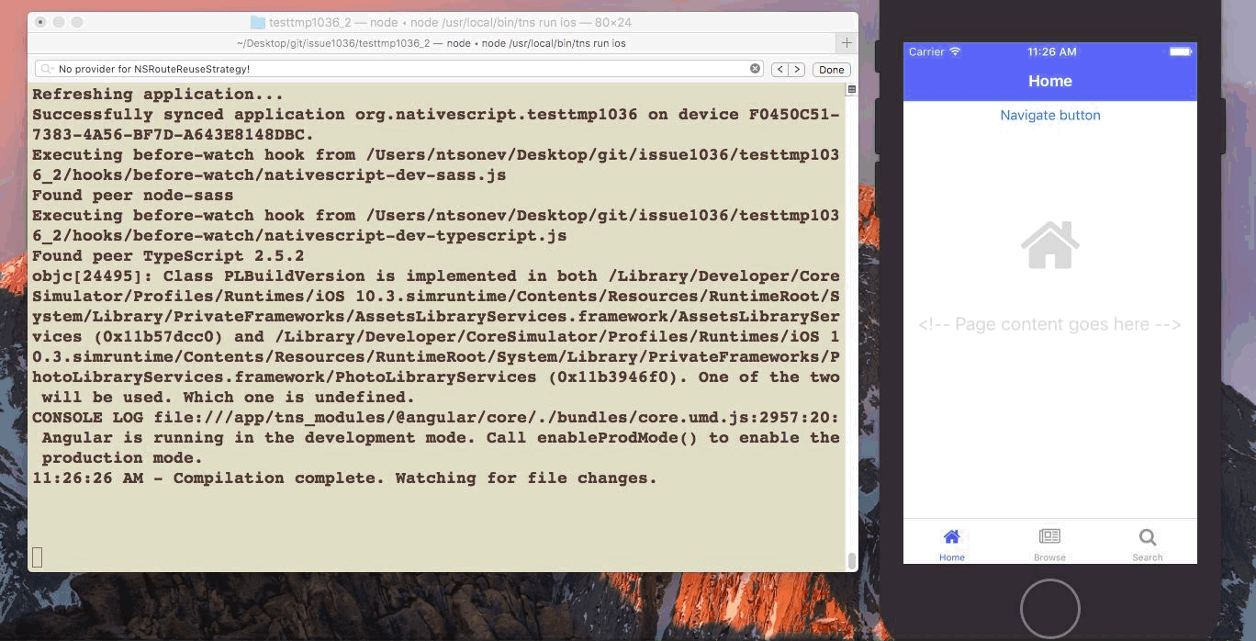Click the battery icon in simulator status bar
The image size is (1256, 641).
1180,51
